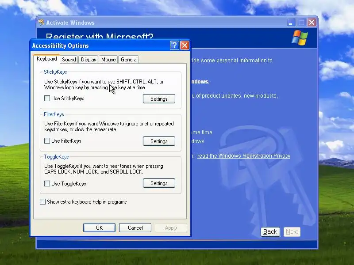Click the StickyKeys group label
The width and height of the screenshot is (354, 265).
(x=55, y=72)
